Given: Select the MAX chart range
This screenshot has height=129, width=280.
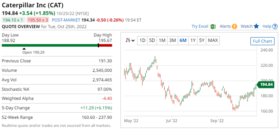Looking at the screenshot, I should (x=213, y=40).
